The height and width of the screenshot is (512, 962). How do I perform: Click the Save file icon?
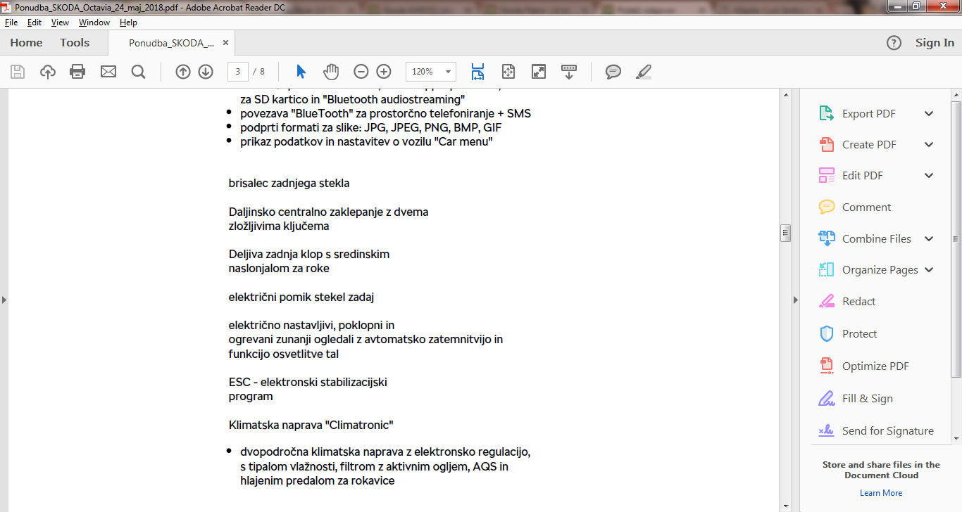[x=18, y=71]
